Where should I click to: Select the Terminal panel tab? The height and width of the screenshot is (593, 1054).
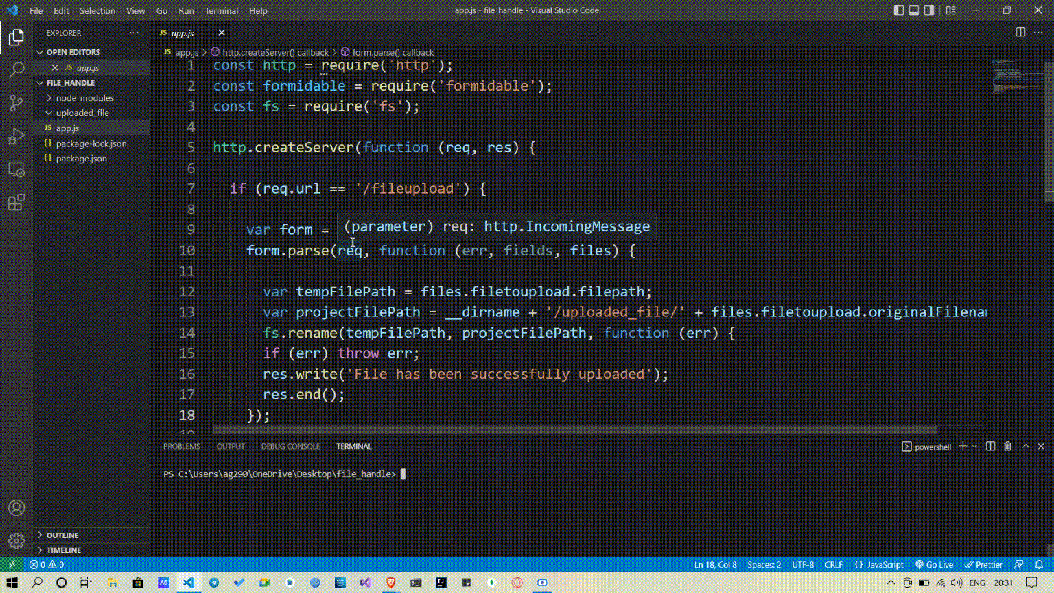point(353,446)
